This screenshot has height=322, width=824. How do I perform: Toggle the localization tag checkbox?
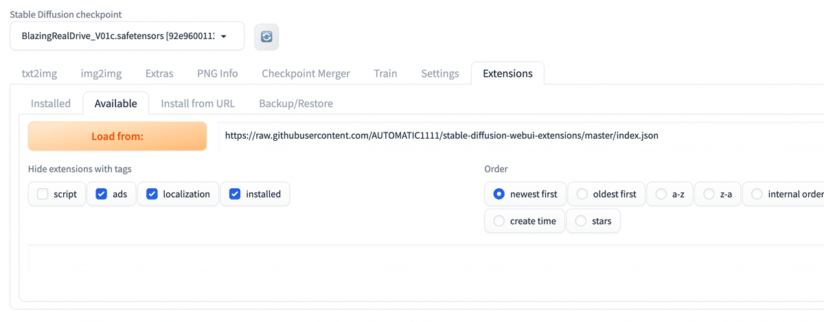point(152,194)
